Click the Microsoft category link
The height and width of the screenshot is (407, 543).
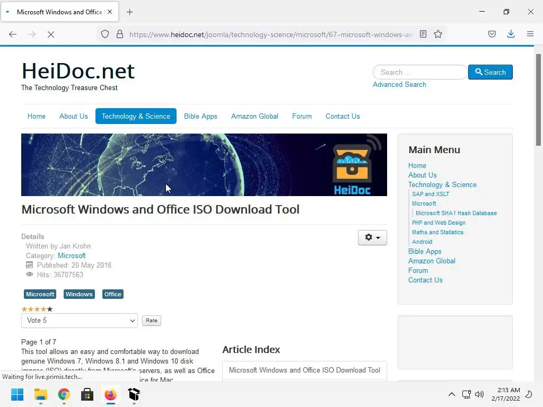[x=72, y=256]
